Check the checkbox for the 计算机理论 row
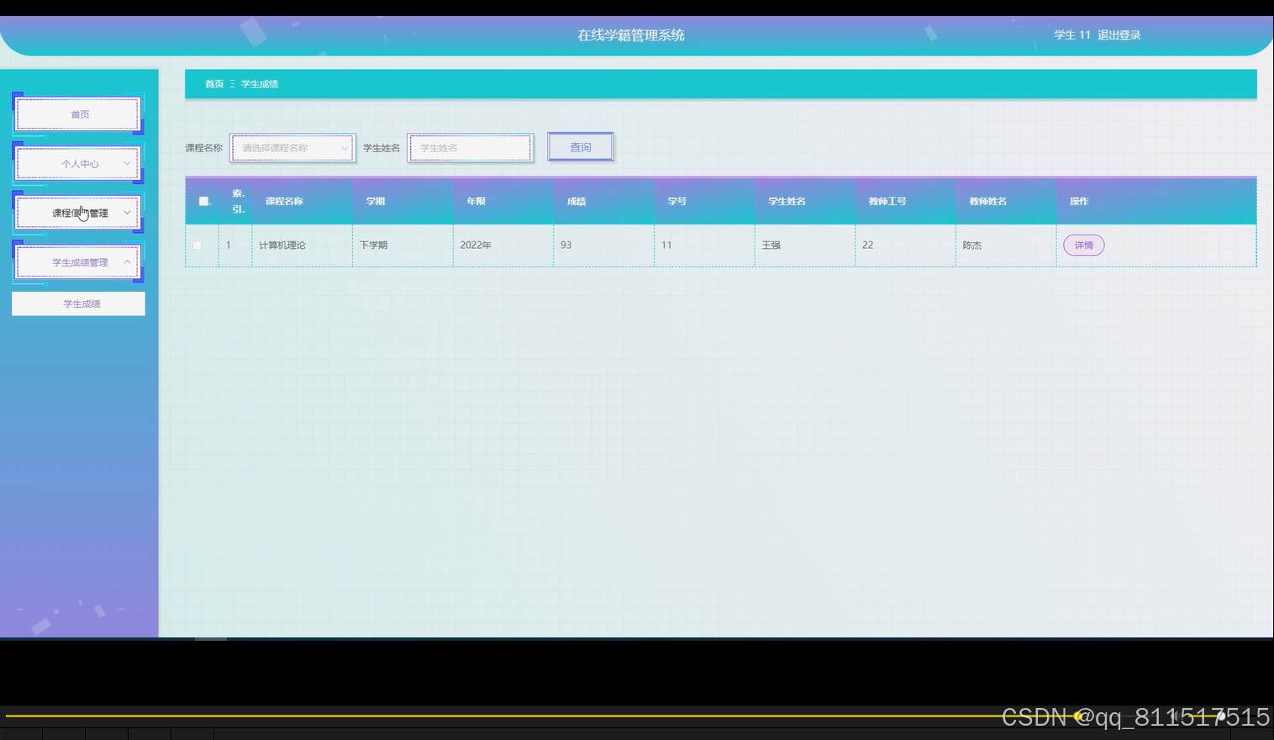This screenshot has width=1274, height=740. point(197,246)
